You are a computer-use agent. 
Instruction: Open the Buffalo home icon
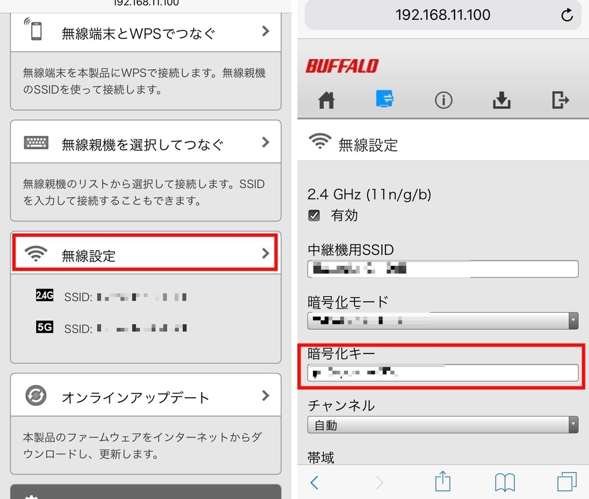(326, 100)
